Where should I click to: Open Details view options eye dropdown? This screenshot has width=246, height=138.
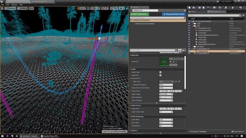click(x=183, y=50)
